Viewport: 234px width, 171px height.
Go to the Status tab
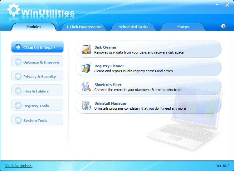pos(183,27)
